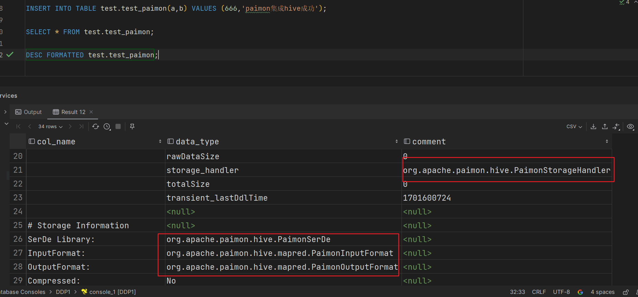The height and width of the screenshot is (297, 638).
Task: Select the rawDataSize cell
Action: point(283,156)
